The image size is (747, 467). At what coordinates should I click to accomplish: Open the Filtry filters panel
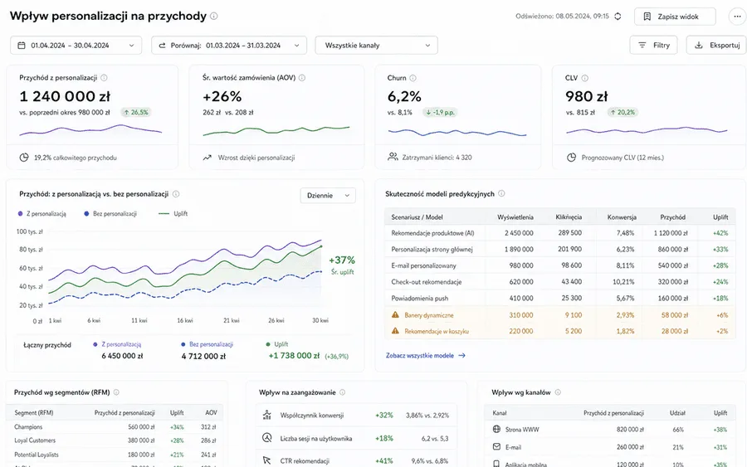tap(653, 46)
